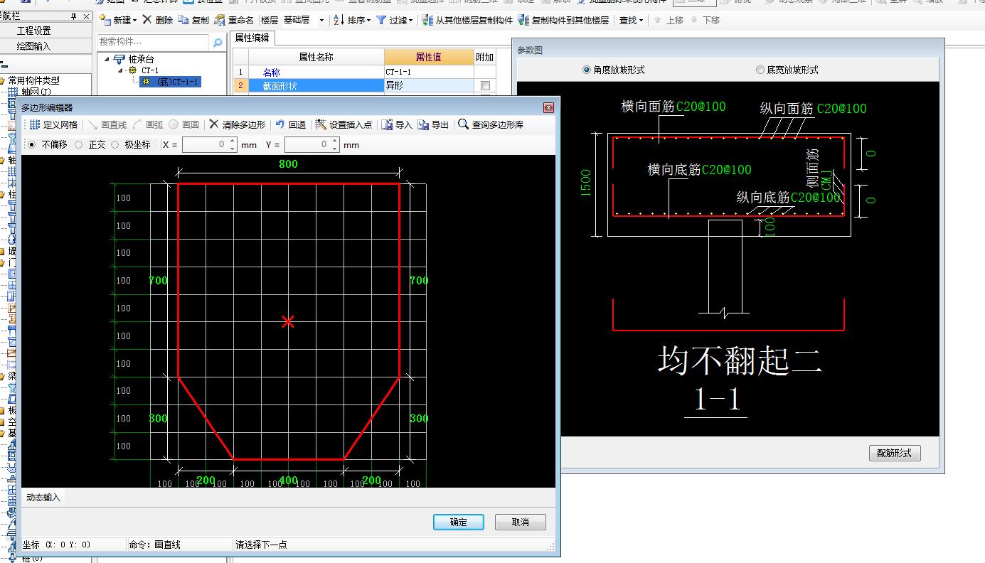Click 复制构件到其他楼层 toolbar button
This screenshot has width=985, height=563.
pos(564,20)
